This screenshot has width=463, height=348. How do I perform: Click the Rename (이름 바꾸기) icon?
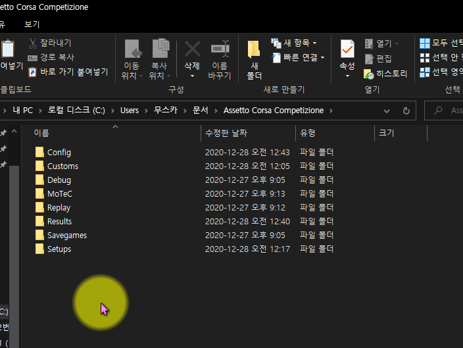pos(220,49)
